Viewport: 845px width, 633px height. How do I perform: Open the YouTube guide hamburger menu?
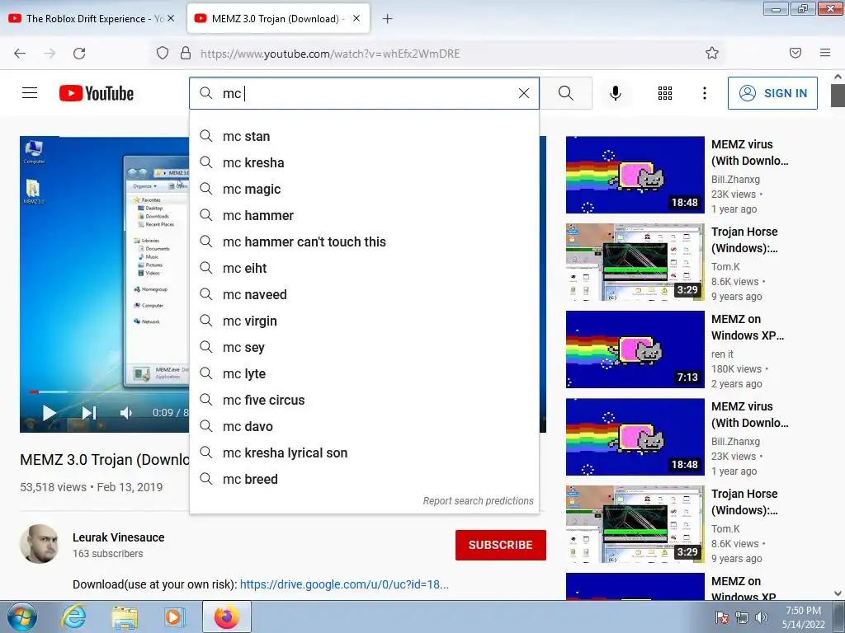pyautogui.click(x=30, y=93)
